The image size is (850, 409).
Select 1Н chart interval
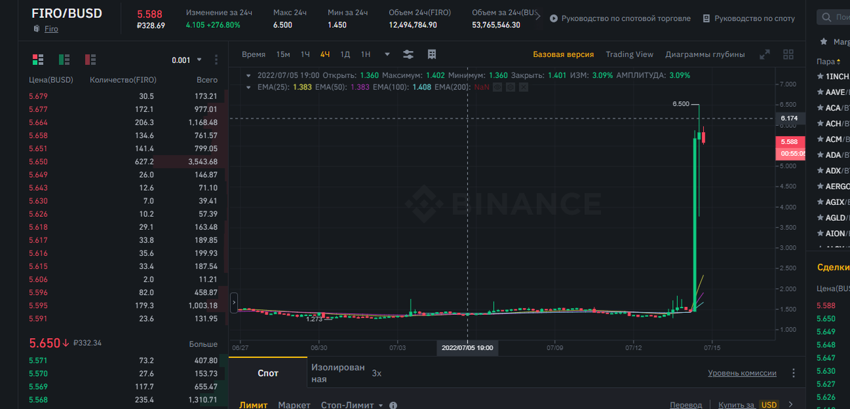tap(365, 54)
